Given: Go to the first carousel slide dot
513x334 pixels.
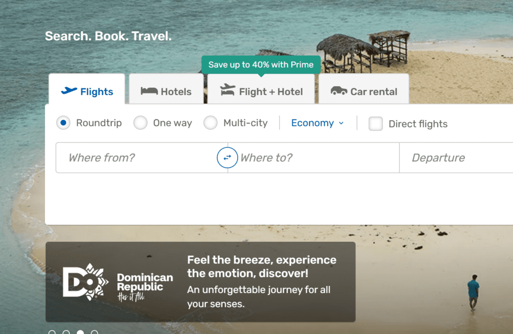Looking at the screenshot, I should coord(52,332).
